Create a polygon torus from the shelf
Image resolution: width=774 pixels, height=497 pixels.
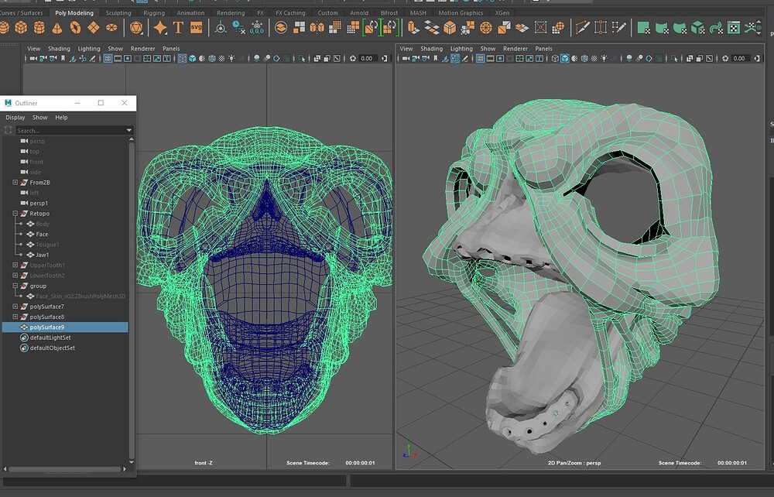76,28
